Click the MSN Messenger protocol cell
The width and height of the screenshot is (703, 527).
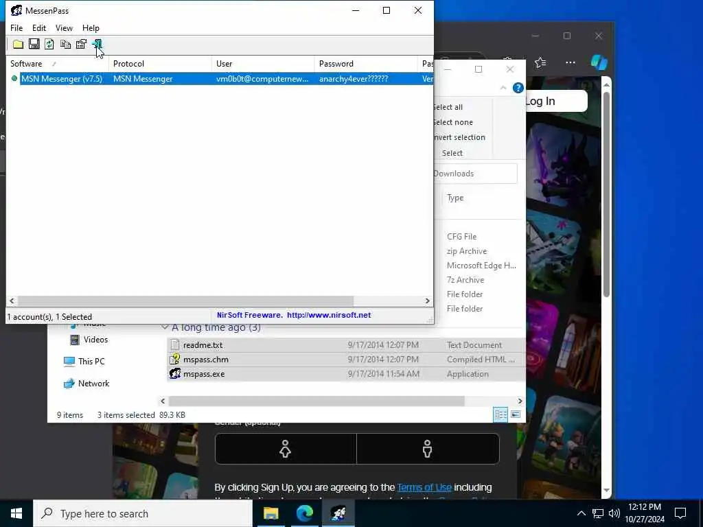click(x=143, y=79)
